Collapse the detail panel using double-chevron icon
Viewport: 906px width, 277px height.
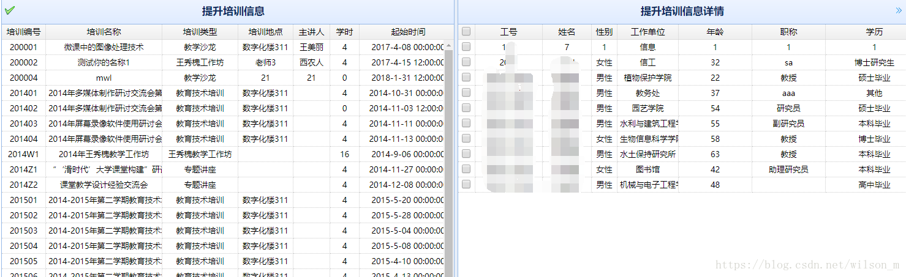click(899, 10)
